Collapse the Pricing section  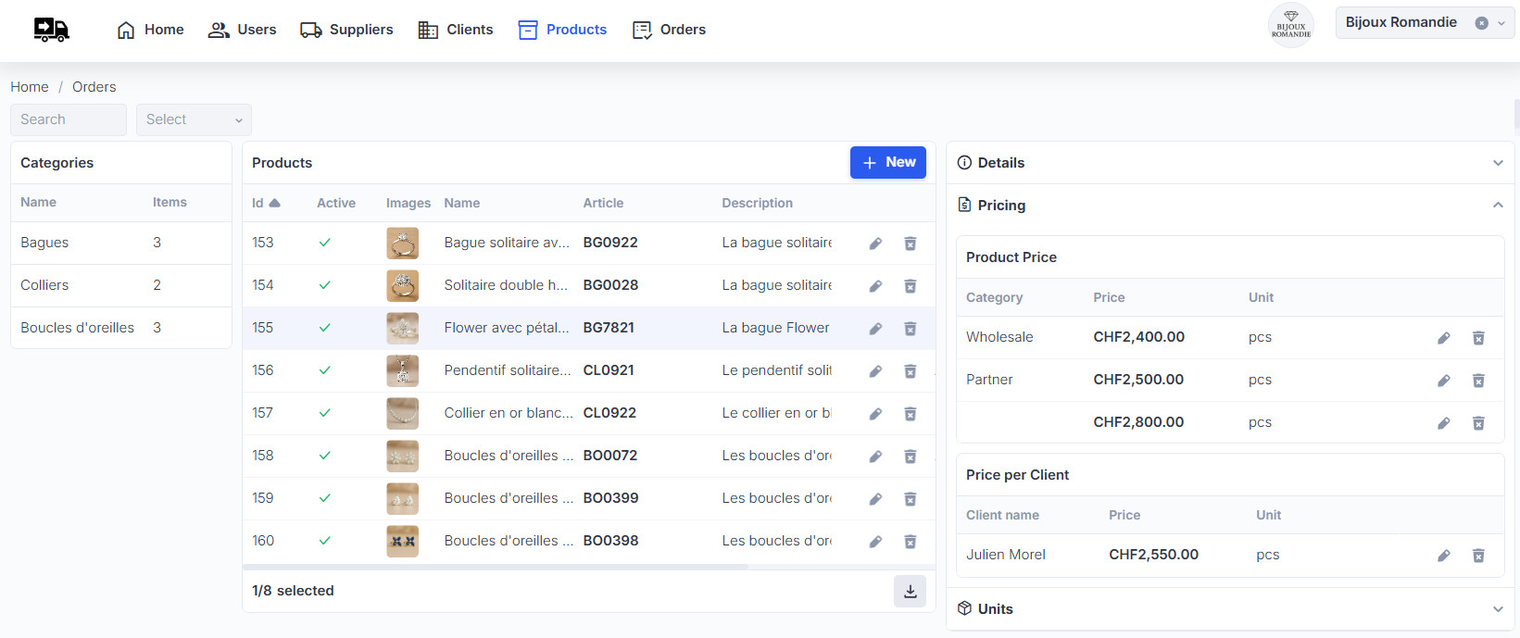pos(1498,206)
